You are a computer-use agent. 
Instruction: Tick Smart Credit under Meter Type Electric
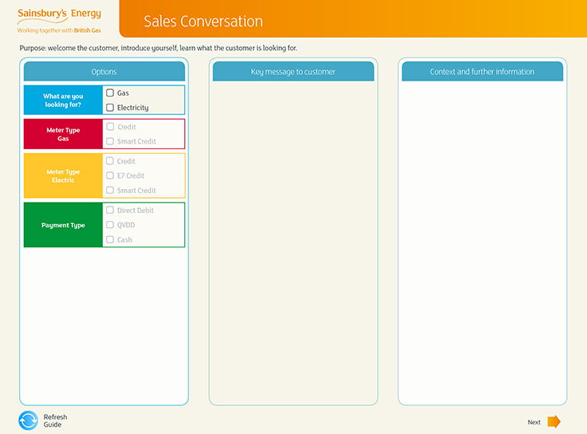110,191
